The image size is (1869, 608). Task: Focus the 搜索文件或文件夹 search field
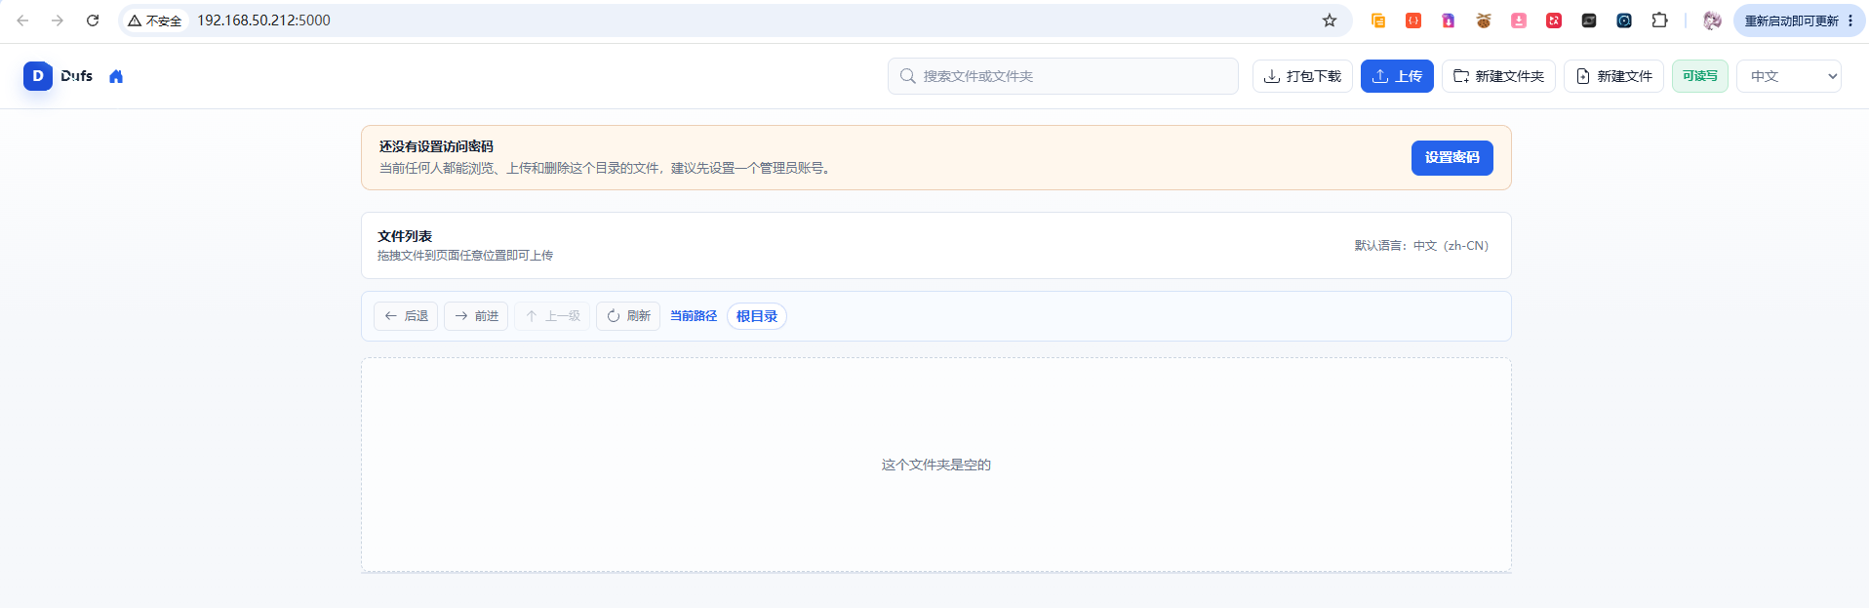1062,76
